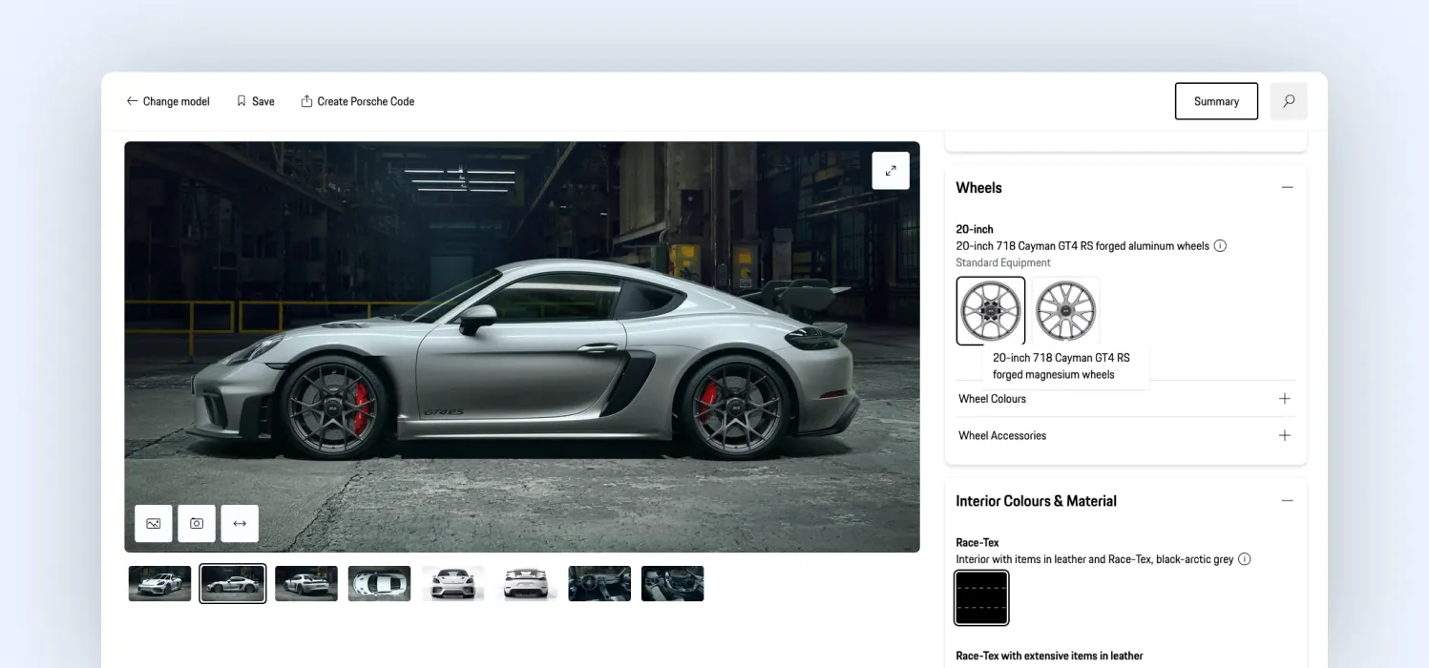1429x668 pixels.
Task: Click the horizontal arrows rotate icon
Action: [x=240, y=524]
